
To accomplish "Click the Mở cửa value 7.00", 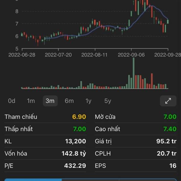I will pyautogui.click(x=170, y=117).
